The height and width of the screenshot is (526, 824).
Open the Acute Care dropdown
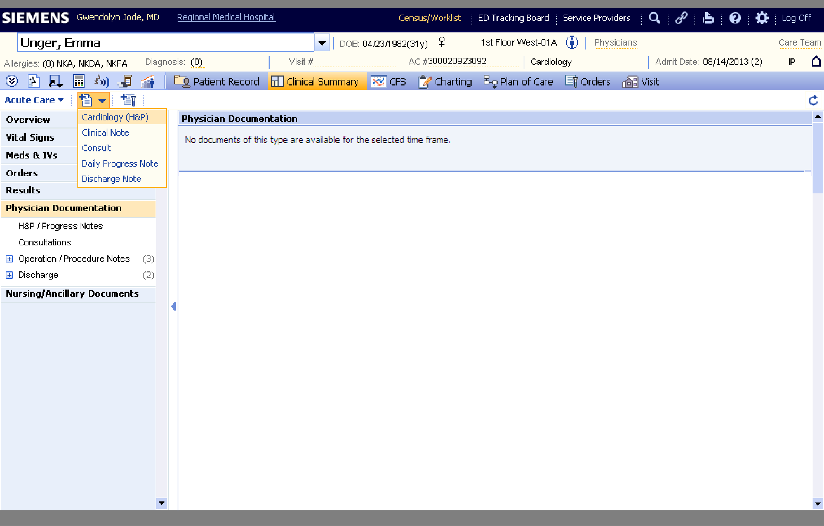coord(34,100)
